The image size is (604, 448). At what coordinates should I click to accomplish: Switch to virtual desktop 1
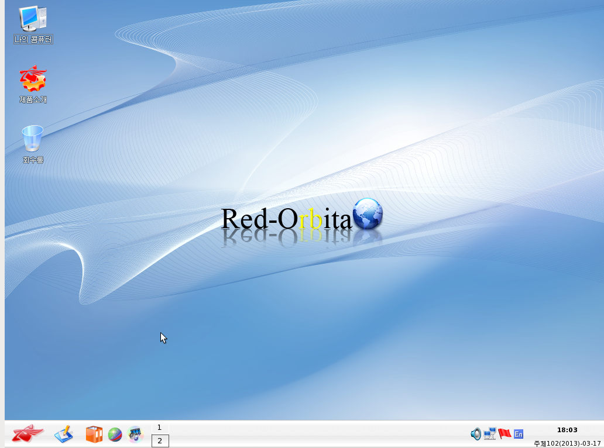[x=160, y=428]
